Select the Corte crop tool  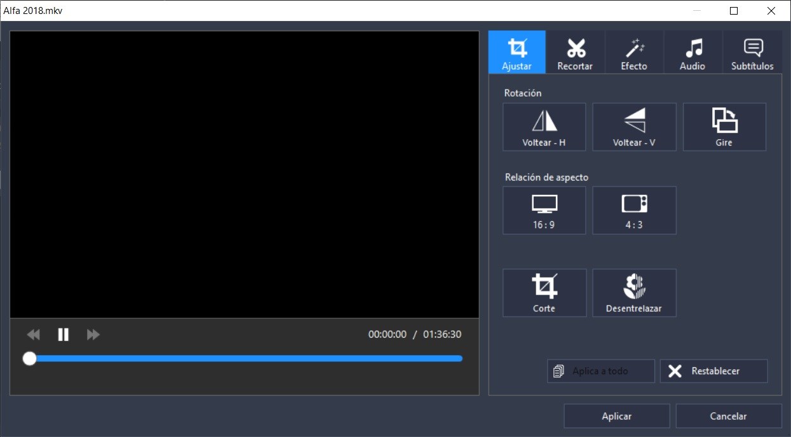(544, 293)
